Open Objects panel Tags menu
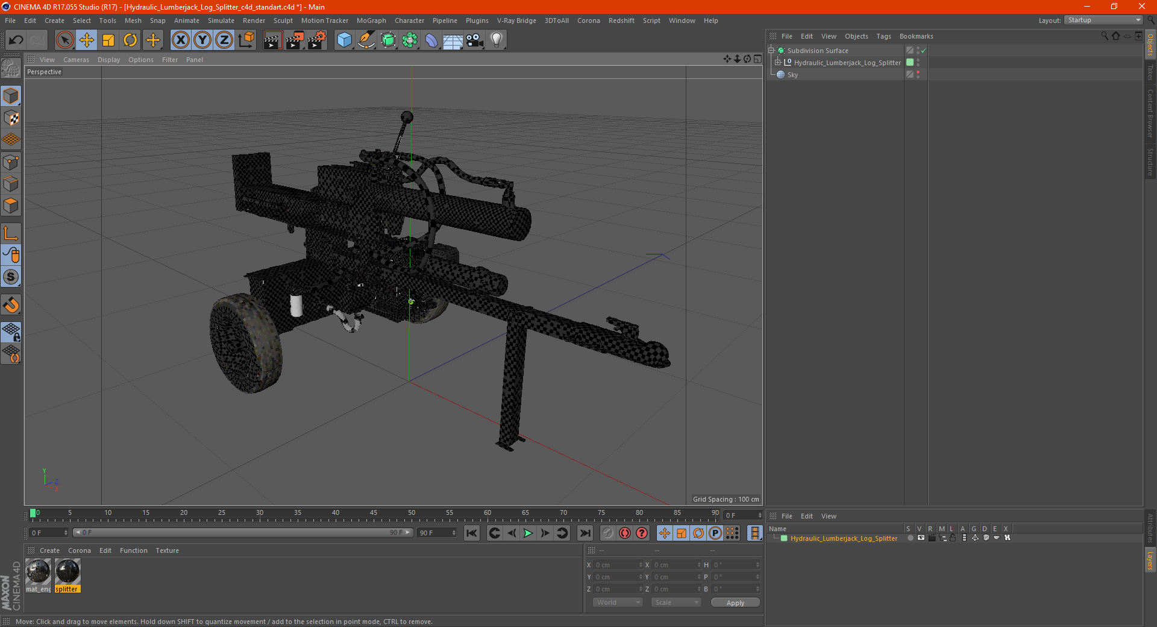The height and width of the screenshot is (627, 1157). (883, 36)
